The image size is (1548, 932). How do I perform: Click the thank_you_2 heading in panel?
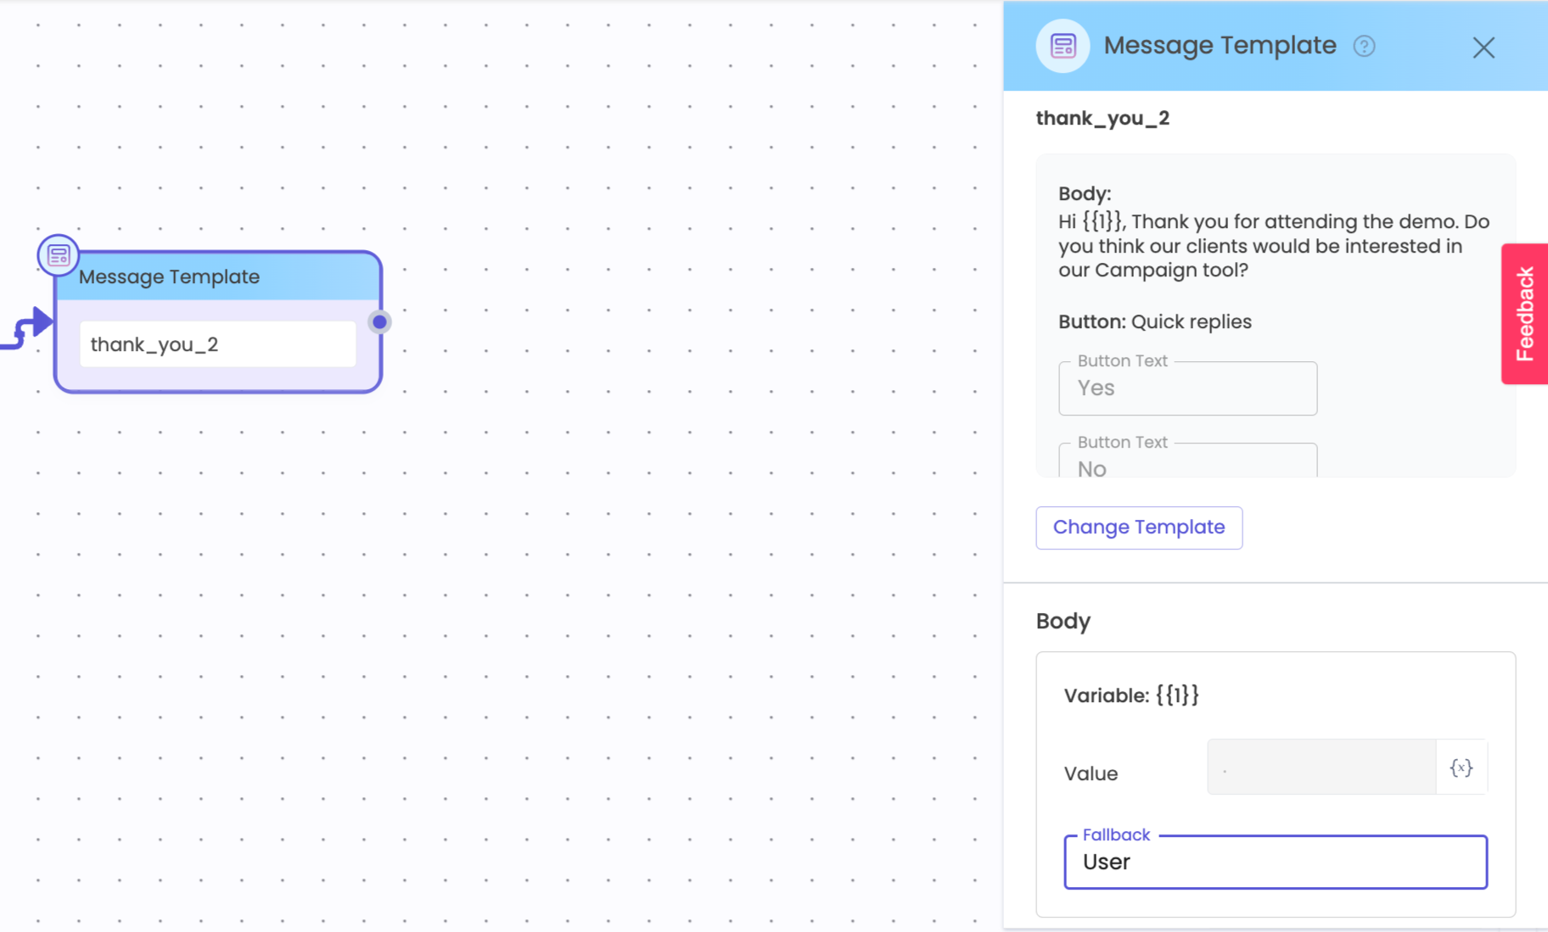(x=1102, y=118)
